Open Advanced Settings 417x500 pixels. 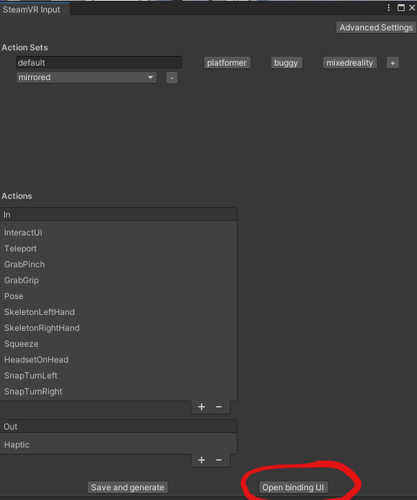(x=376, y=28)
